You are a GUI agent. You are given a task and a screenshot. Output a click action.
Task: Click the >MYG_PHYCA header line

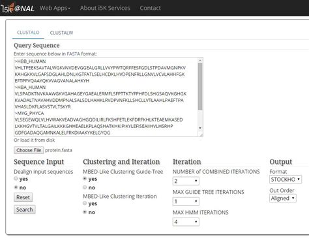tap(29, 113)
